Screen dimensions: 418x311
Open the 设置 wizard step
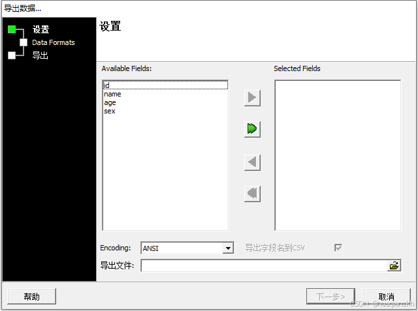coord(40,29)
